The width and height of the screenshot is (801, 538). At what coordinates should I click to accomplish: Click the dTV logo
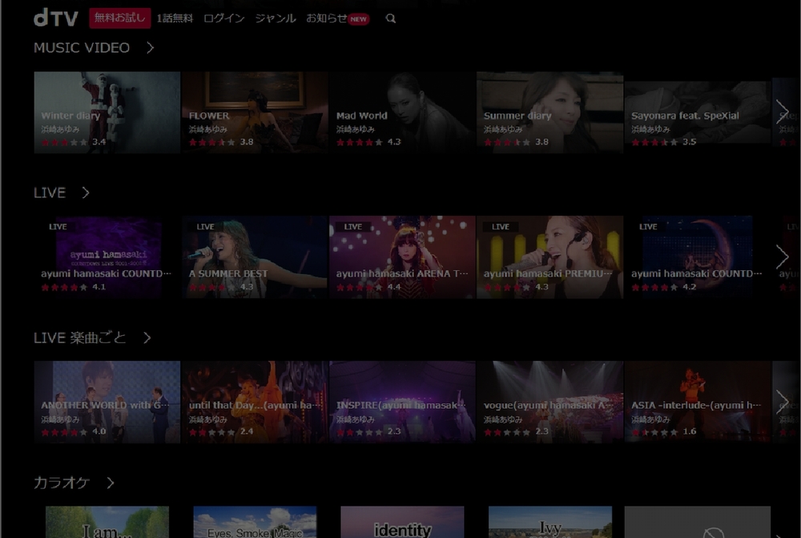point(56,18)
